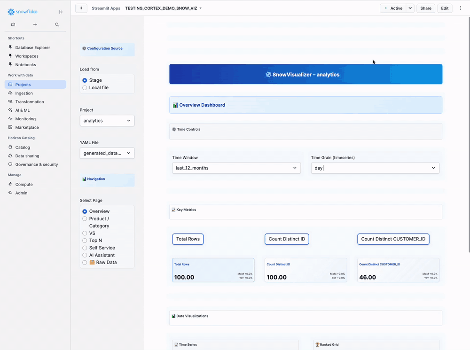The image size is (470, 350).
Task: Open the Project dropdown showing analytics
Action: pos(107,121)
